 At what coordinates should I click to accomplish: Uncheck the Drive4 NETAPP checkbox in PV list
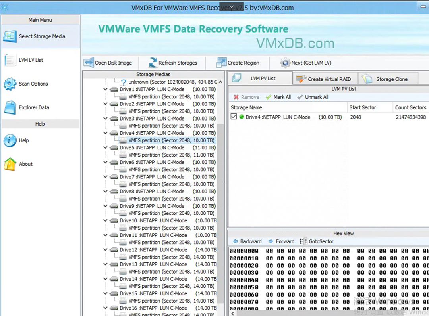click(x=234, y=117)
